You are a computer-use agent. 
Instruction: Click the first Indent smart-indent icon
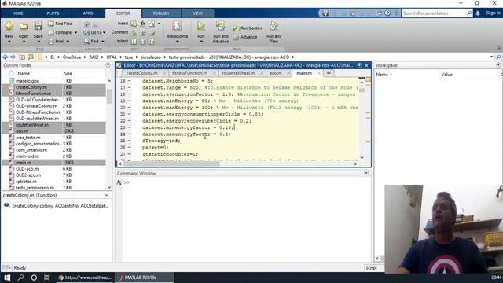pos(134,42)
